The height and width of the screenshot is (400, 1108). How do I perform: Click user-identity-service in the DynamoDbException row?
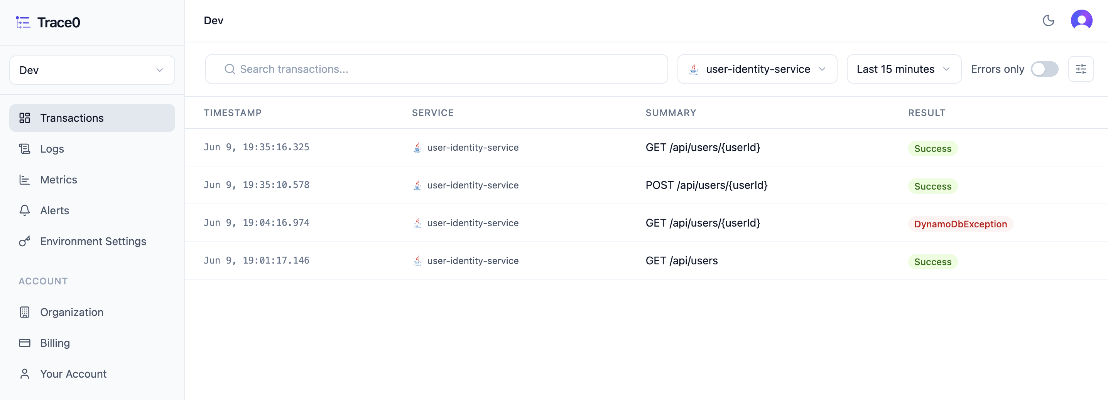[x=473, y=223]
